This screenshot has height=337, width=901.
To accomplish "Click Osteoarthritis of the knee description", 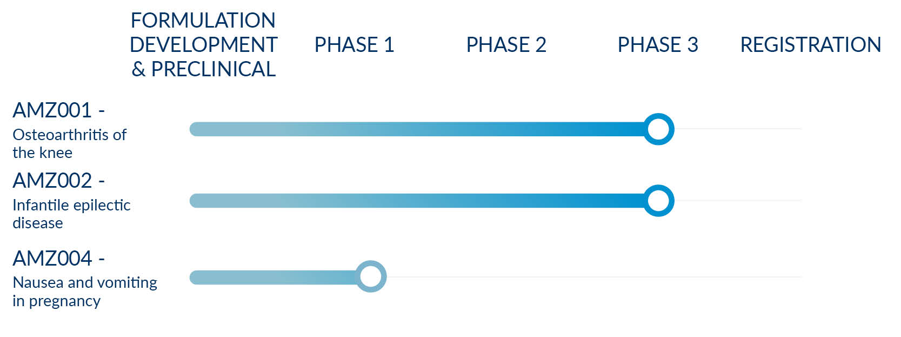I will pos(69,143).
